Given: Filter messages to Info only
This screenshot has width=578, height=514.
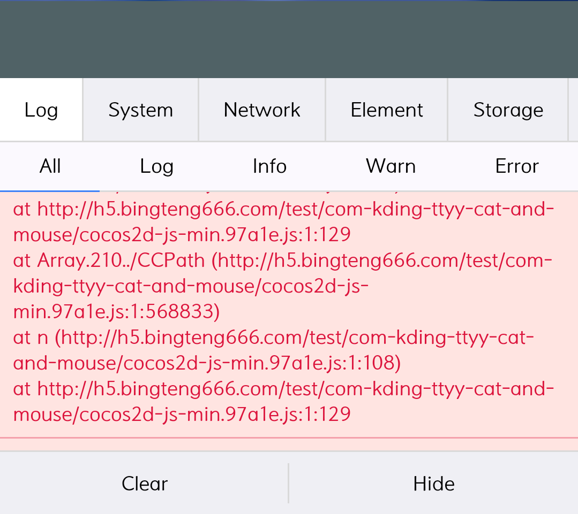Looking at the screenshot, I should (x=269, y=166).
